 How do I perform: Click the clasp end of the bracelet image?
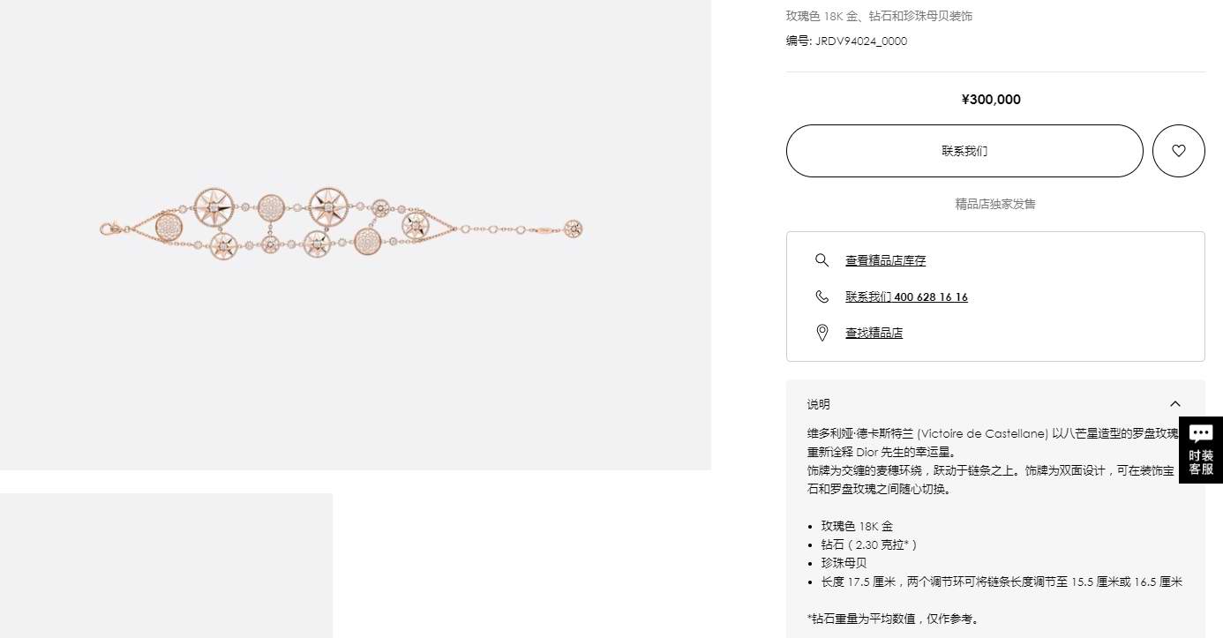click(x=110, y=229)
